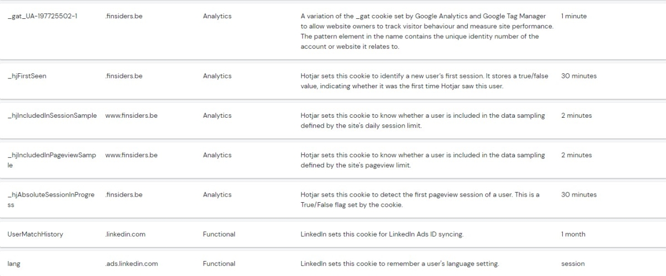666x276 pixels.
Task: Click the .ads.linkedin.com domain cell
Action: pos(132,264)
